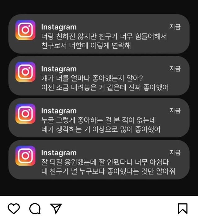This screenshot has width=198, height=220.
Task: Select the line 네가 생각하는 거 이상으로 많이 좋아했어
Action: click(101, 129)
